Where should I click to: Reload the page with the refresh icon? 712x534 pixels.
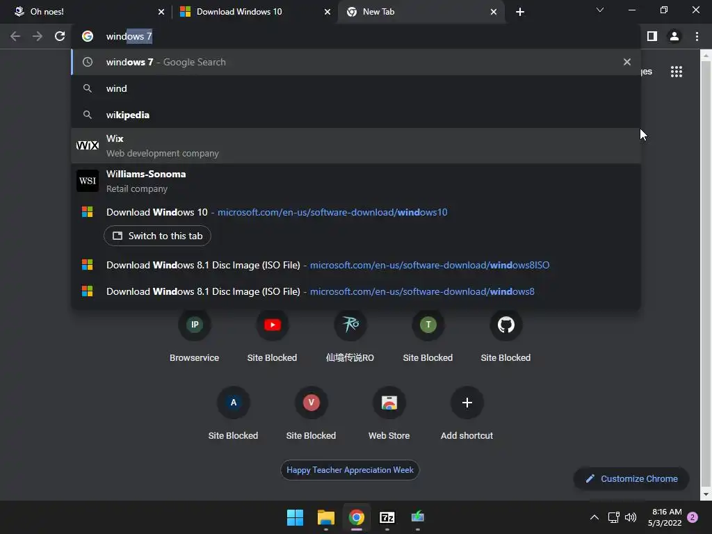60,36
